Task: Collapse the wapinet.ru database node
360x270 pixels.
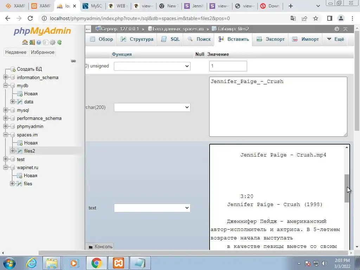Action: [6, 167]
